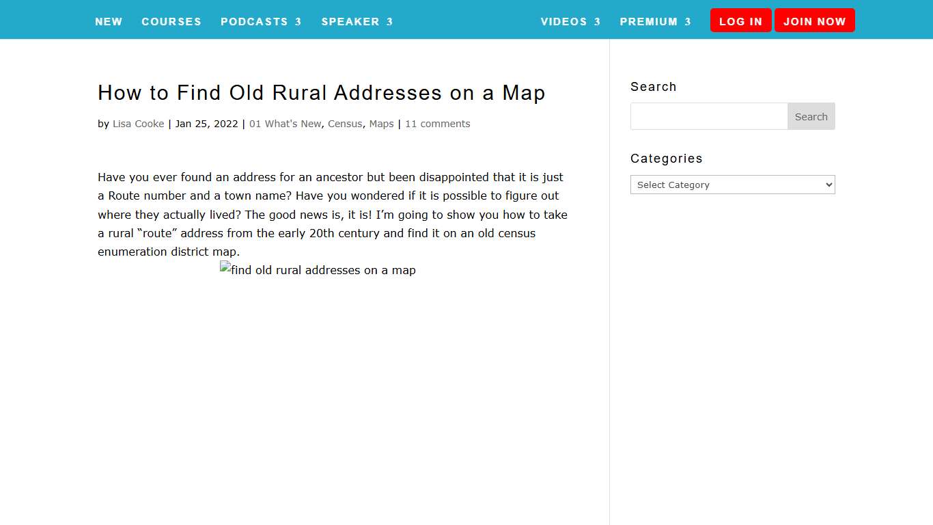Click the broken rural addresses image link
Image resolution: width=933 pixels, height=525 pixels.
click(x=318, y=270)
